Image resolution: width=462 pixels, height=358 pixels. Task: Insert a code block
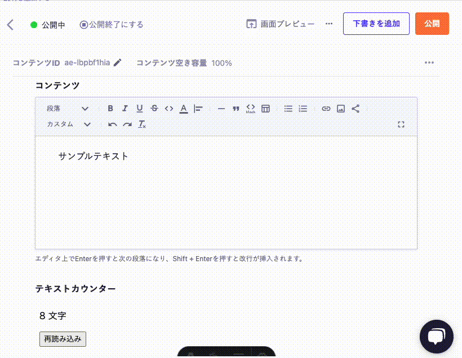(251, 109)
